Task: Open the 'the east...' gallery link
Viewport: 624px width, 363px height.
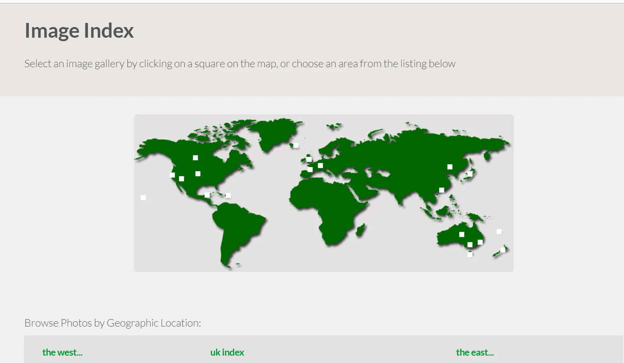Action: click(475, 352)
